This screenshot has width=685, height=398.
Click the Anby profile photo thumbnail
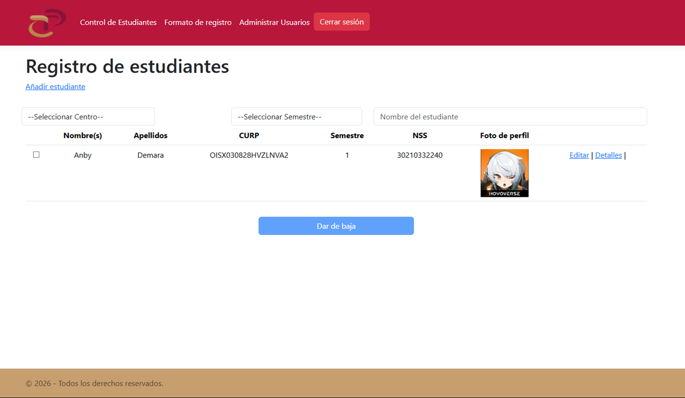[505, 173]
